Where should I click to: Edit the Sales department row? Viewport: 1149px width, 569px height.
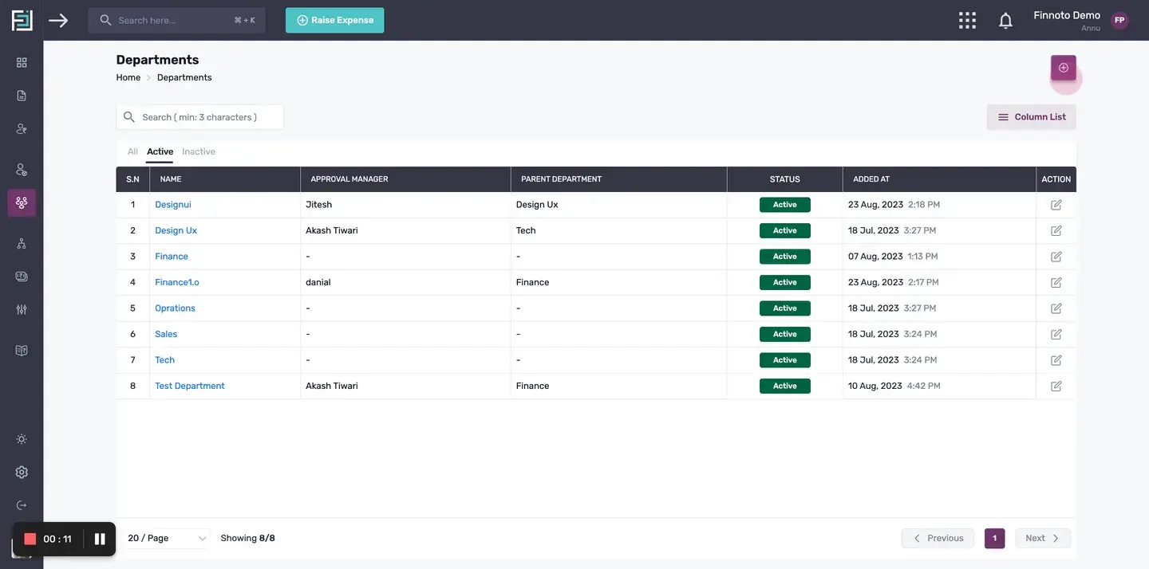click(x=1056, y=334)
